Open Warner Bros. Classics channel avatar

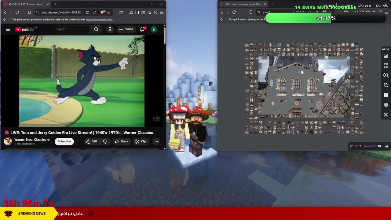[8, 141]
